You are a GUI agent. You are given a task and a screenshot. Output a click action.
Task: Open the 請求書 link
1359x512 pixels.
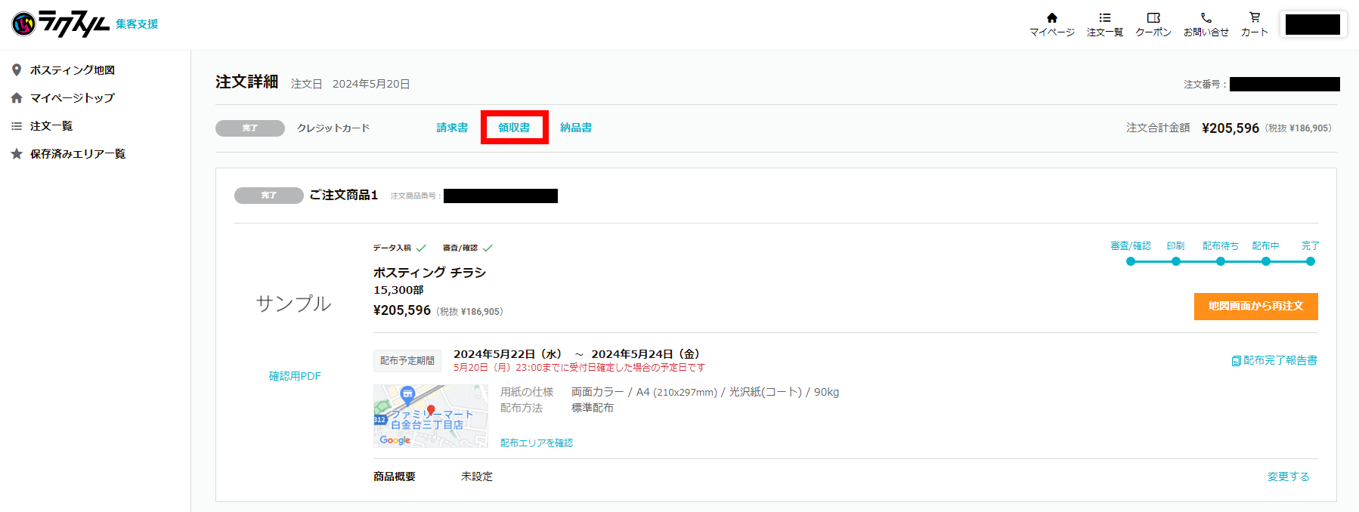pyautogui.click(x=452, y=128)
